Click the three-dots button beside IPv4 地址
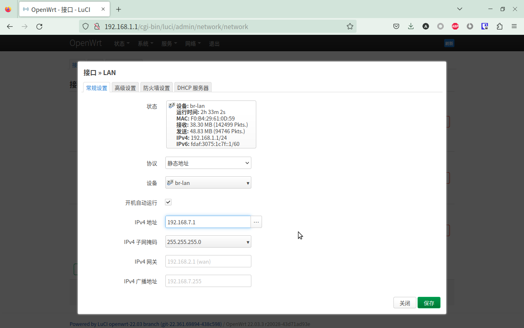Image resolution: width=524 pixels, height=328 pixels. click(256, 222)
